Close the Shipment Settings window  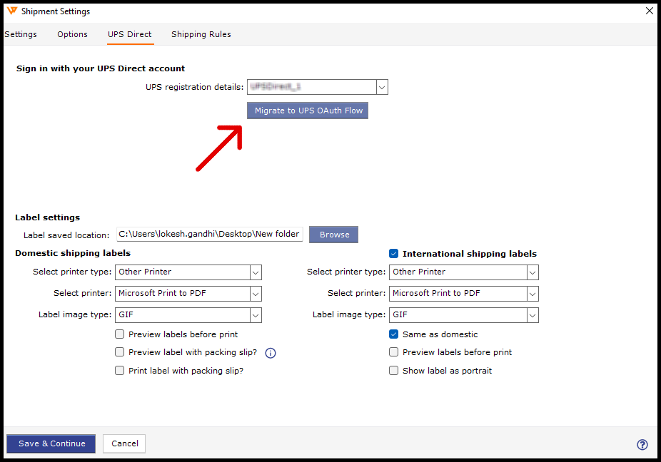[649, 11]
